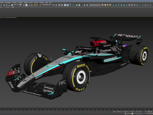
Task: Select the Select and Move tool
Action: pyautogui.click(x=4, y=5)
